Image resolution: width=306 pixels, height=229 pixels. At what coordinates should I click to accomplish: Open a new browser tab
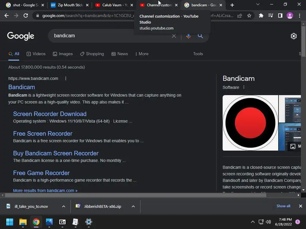[x=232, y=5]
